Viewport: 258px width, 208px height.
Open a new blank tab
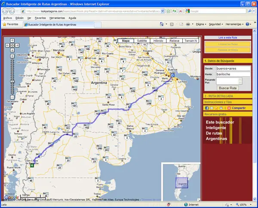click(98, 25)
